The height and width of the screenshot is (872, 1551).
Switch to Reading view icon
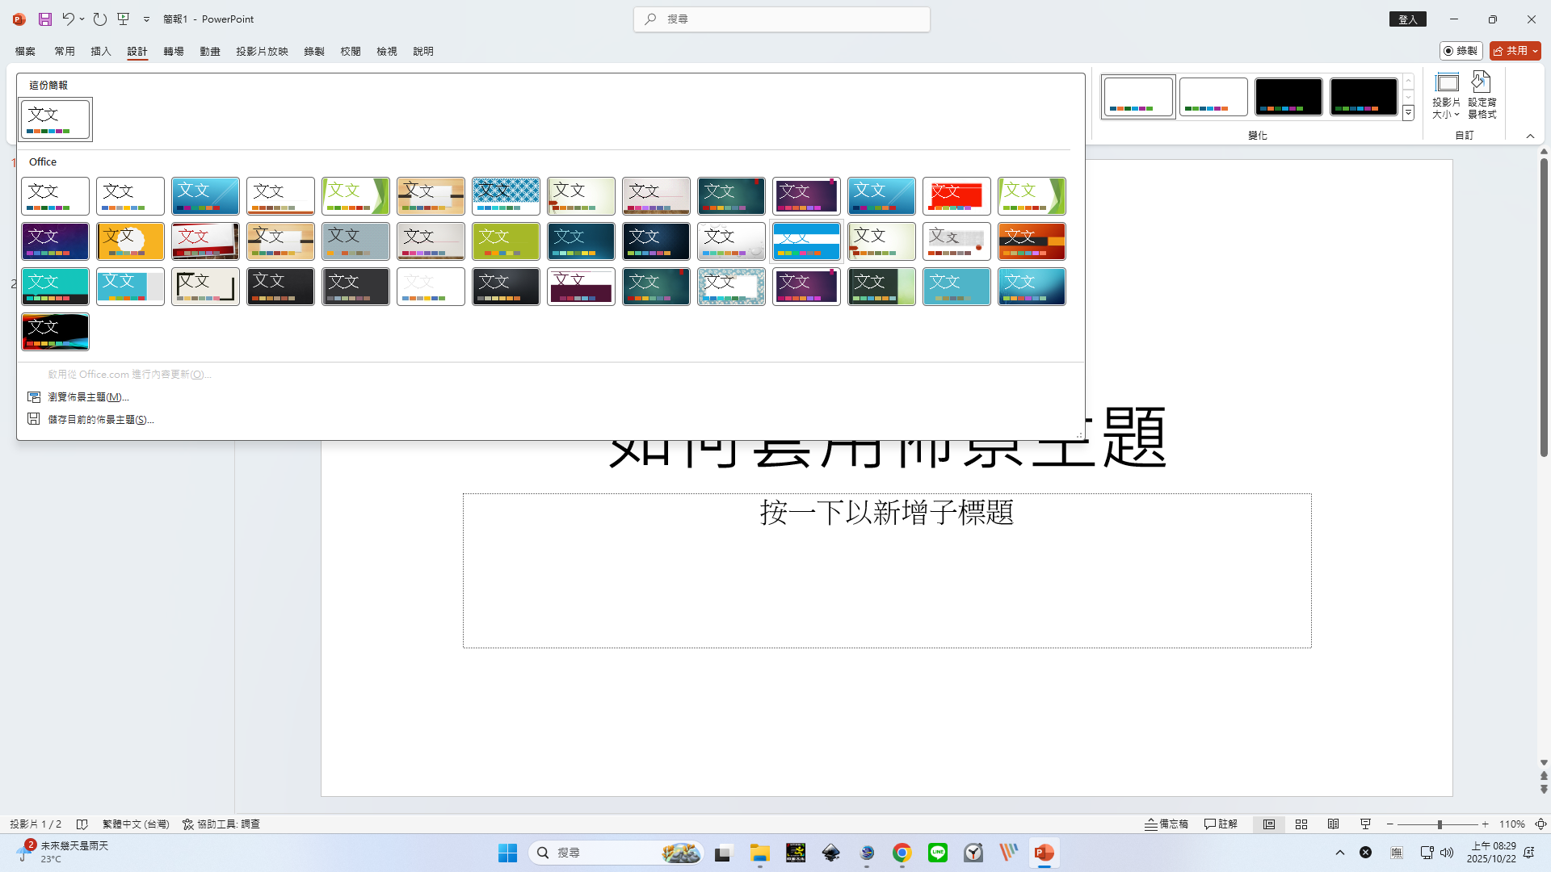[1334, 824]
